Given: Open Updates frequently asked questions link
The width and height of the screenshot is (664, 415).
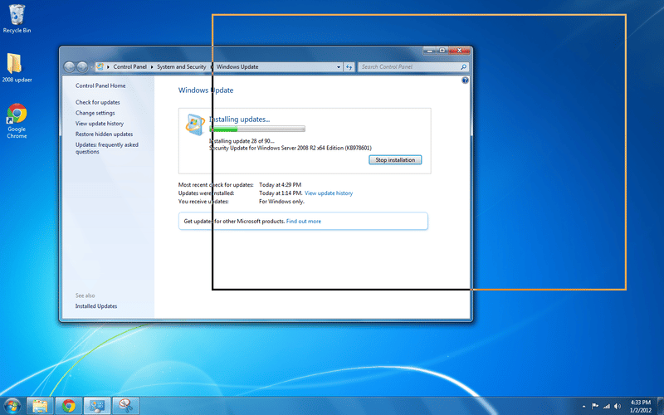Looking at the screenshot, I should pos(107,149).
